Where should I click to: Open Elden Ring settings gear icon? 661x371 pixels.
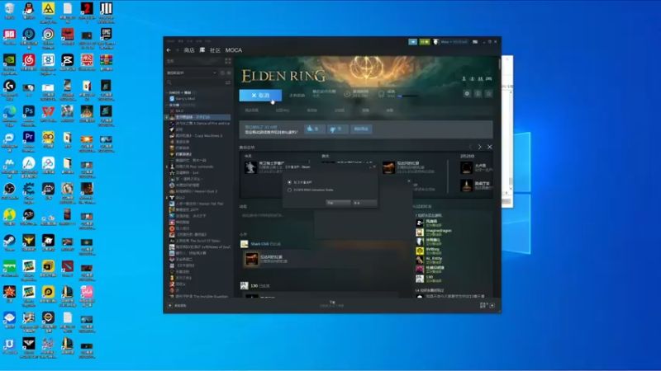coord(467,93)
